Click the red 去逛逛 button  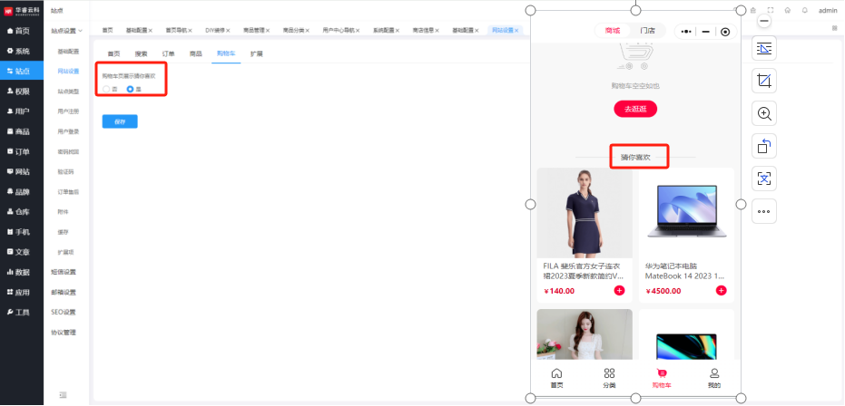(634, 109)
